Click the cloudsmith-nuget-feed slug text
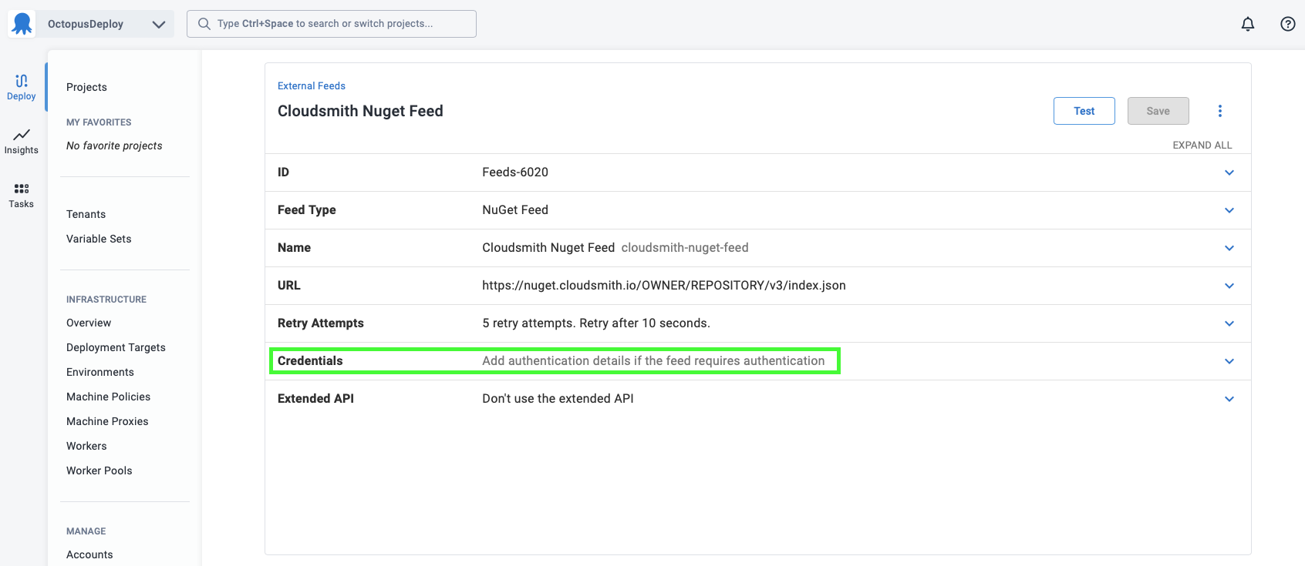The image size is (1305, 566). click(685, 247)
